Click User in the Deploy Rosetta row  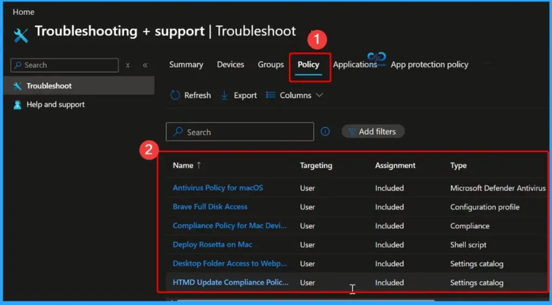pyautogui.click(x=307, y=245)
